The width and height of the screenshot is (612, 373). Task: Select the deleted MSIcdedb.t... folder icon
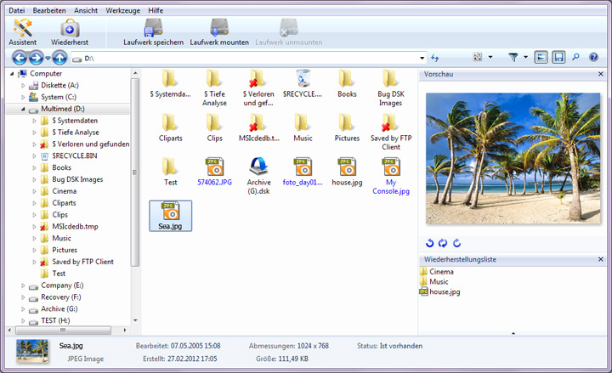coord(258,127)
